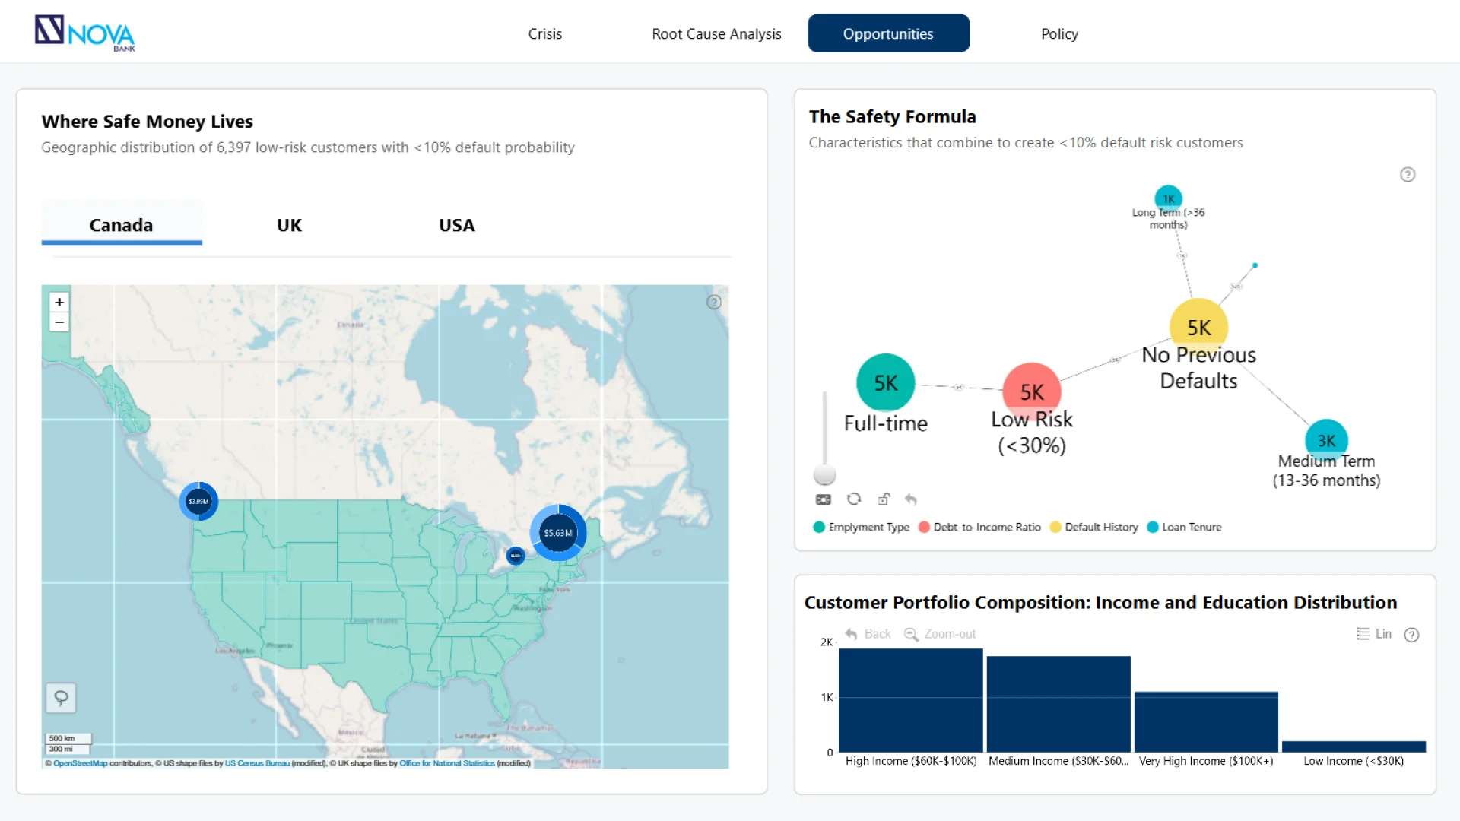The width and height of the screenshot is (1460, 821).
Task: Switch to the USA map tab
Action: [456, 225]
